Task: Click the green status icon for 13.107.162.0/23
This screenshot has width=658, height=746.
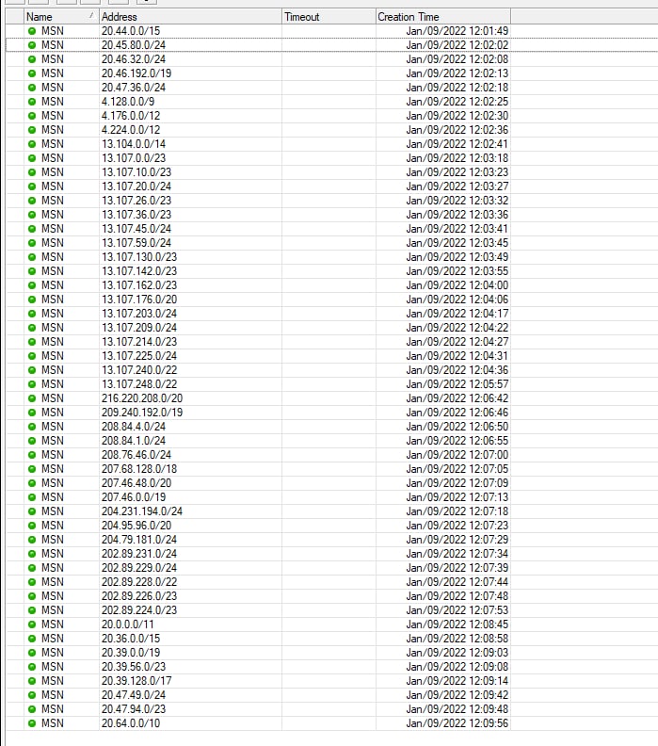Action: 32,285
